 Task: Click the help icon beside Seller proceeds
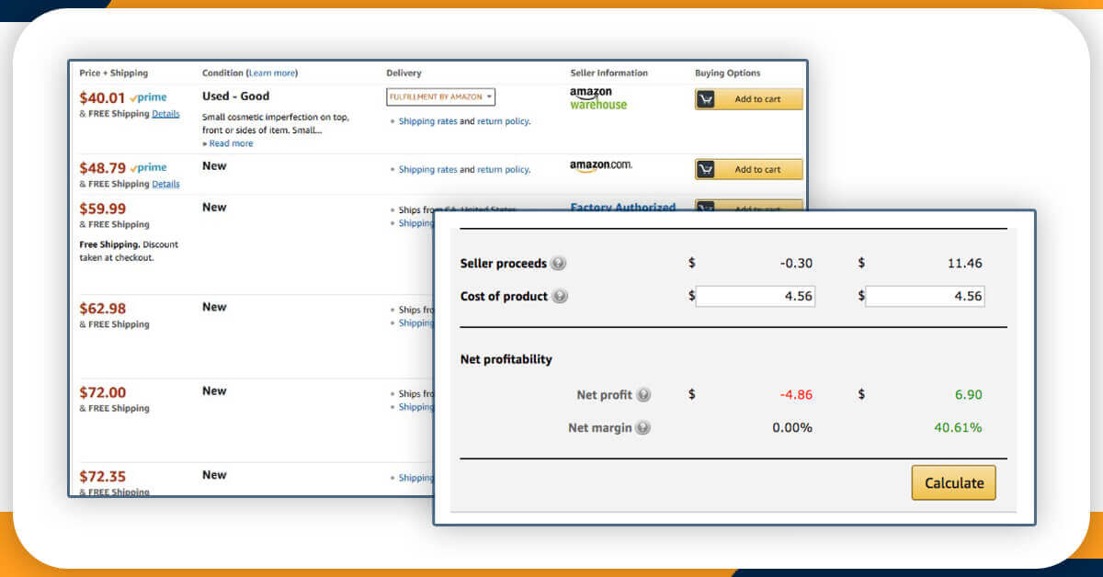click(559, 264)
